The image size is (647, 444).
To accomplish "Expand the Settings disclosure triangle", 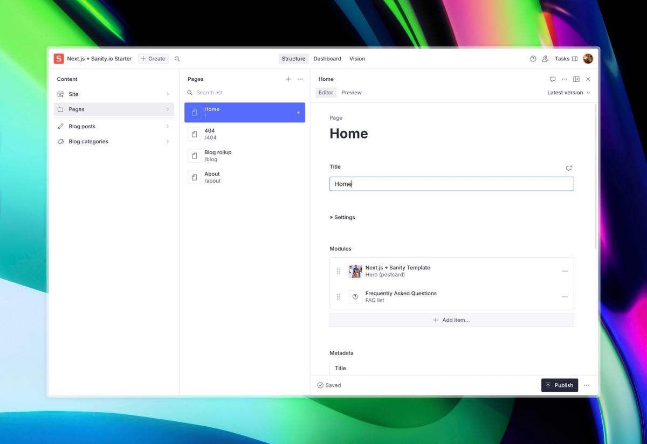I will 332,218.
